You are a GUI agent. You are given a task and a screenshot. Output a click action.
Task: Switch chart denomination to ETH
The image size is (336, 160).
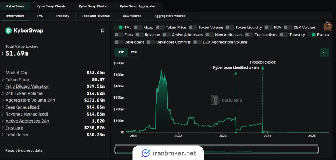coord(134,52)
